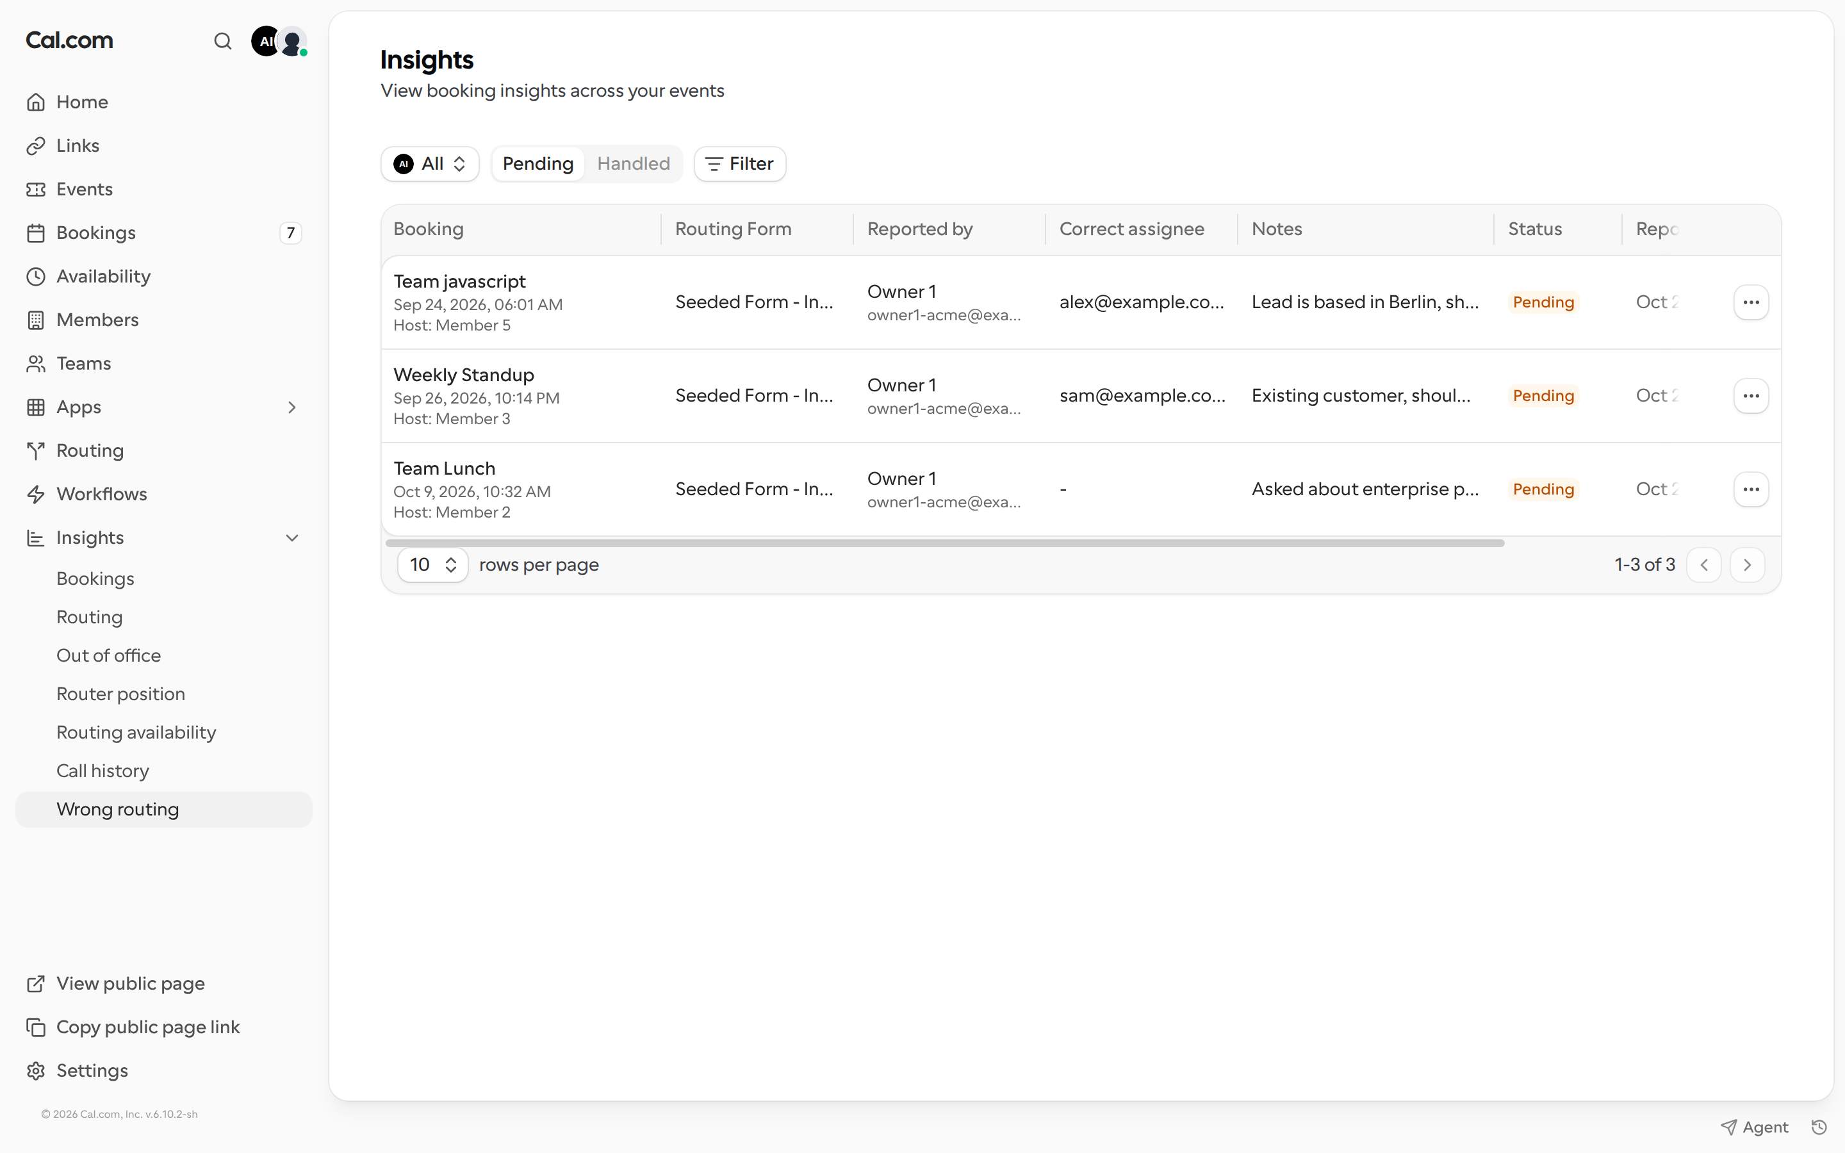
Task: Click the Workflows lightning icon
Action: pos(36,494)
